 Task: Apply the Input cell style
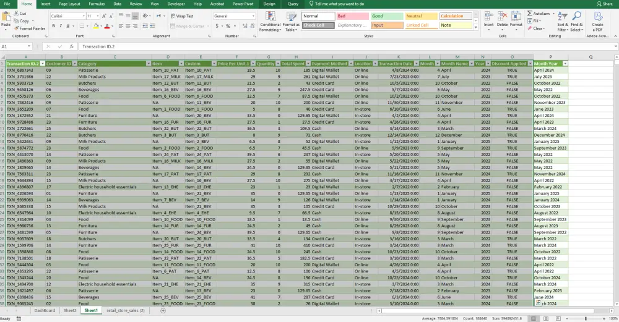click(386, 25)
